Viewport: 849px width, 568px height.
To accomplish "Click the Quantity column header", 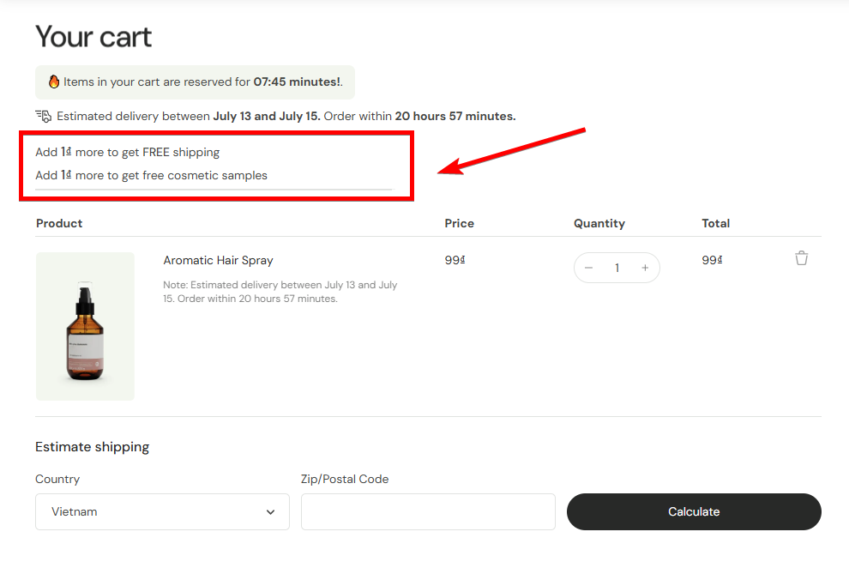I will point(599,223).
